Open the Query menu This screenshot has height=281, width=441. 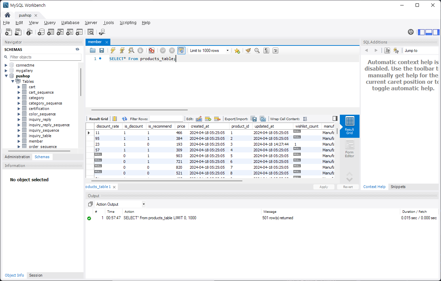50,23
